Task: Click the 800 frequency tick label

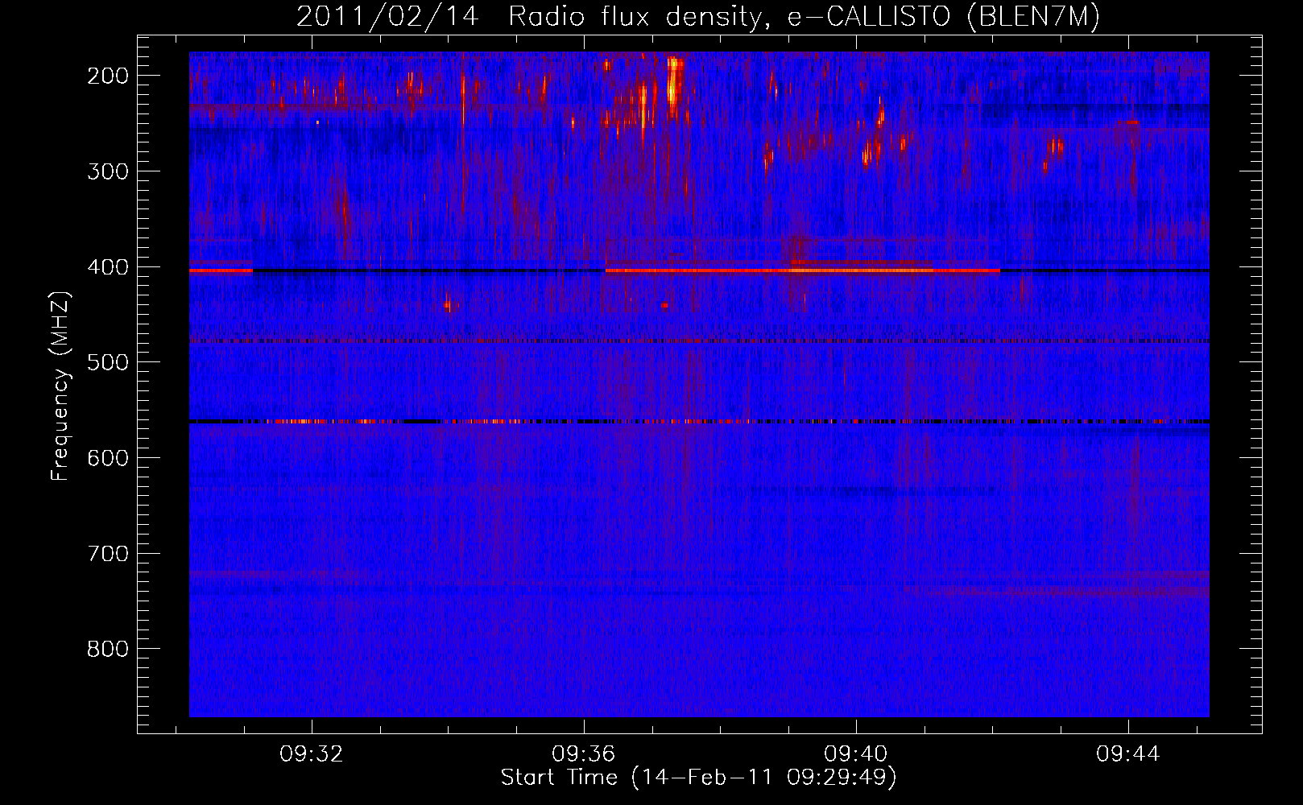Action: tap(108, 649)
